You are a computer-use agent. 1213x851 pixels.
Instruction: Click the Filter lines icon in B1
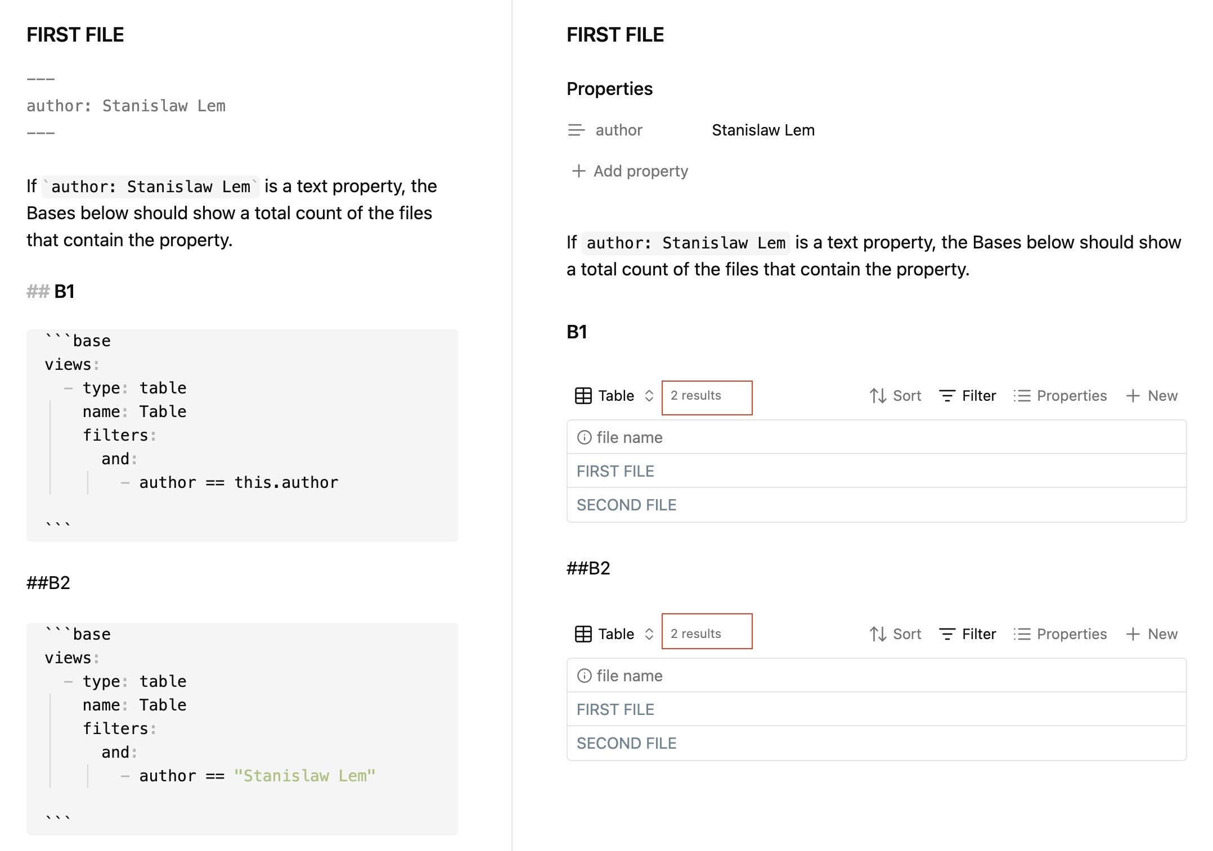pyautogui.click(x=947, y=396)
